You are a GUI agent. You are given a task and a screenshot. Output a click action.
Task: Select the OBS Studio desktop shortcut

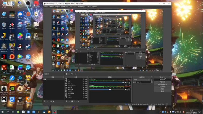click(28, 4)
